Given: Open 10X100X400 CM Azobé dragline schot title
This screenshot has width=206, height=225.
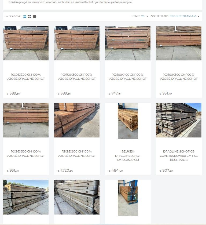Looking at the screenshot, I should pyautogui.click(x=128, y=77).
